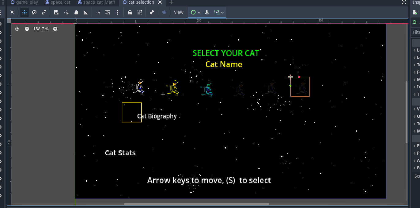The width and height of the screenshot is (420, 208).
Task: Group the selected node's children
Action: pyautogui.click(x=140, y=12)
